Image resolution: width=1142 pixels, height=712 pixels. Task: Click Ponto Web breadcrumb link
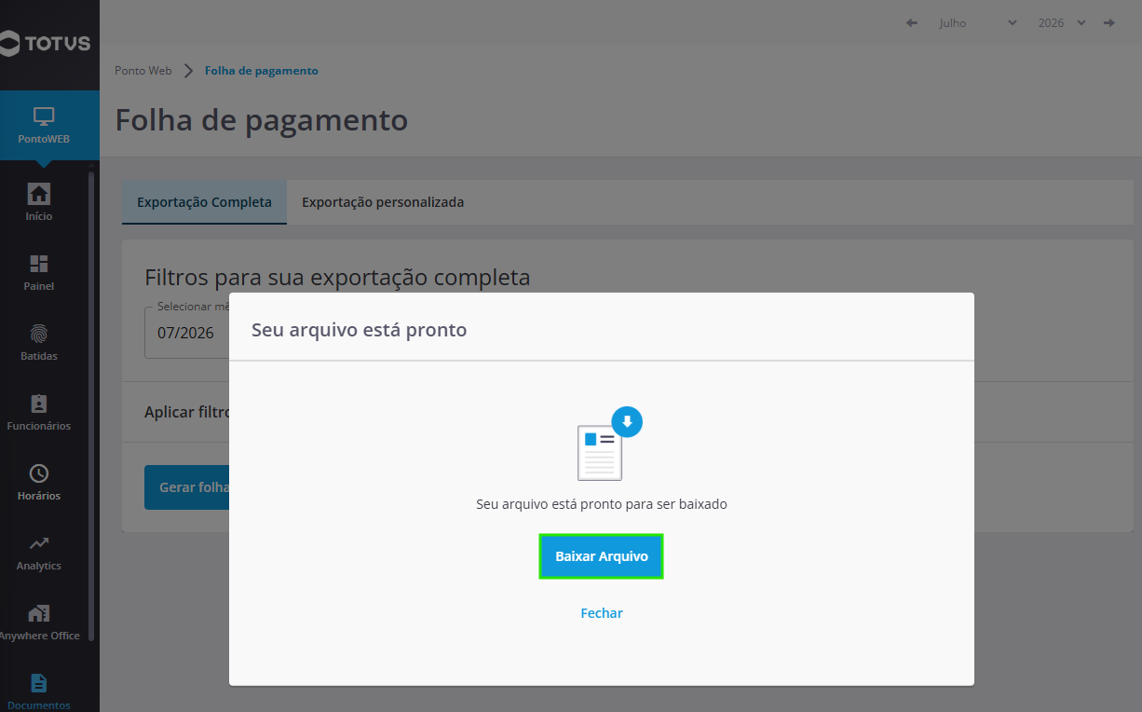click(143, 71)
